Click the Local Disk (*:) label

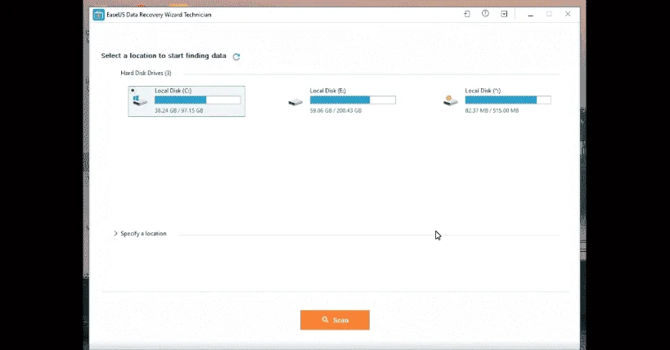[x=483, y=91]
